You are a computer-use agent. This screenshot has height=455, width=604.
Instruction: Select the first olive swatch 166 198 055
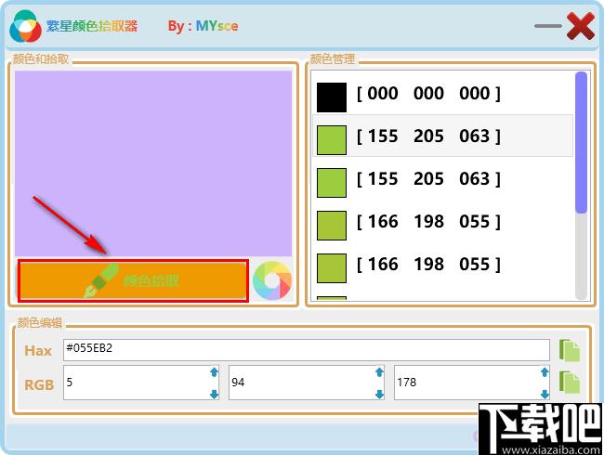tap(332, 226)
